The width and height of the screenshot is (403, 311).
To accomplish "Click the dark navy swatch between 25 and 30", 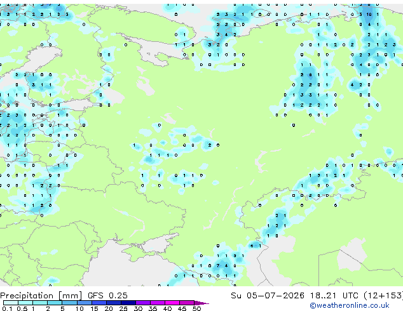I will 128,303.
